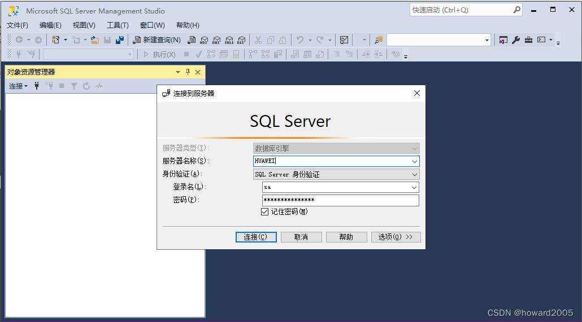582x322 pixels.
Task: Click the Refresh icon in Object Explorer
Action: click(86, 86)
